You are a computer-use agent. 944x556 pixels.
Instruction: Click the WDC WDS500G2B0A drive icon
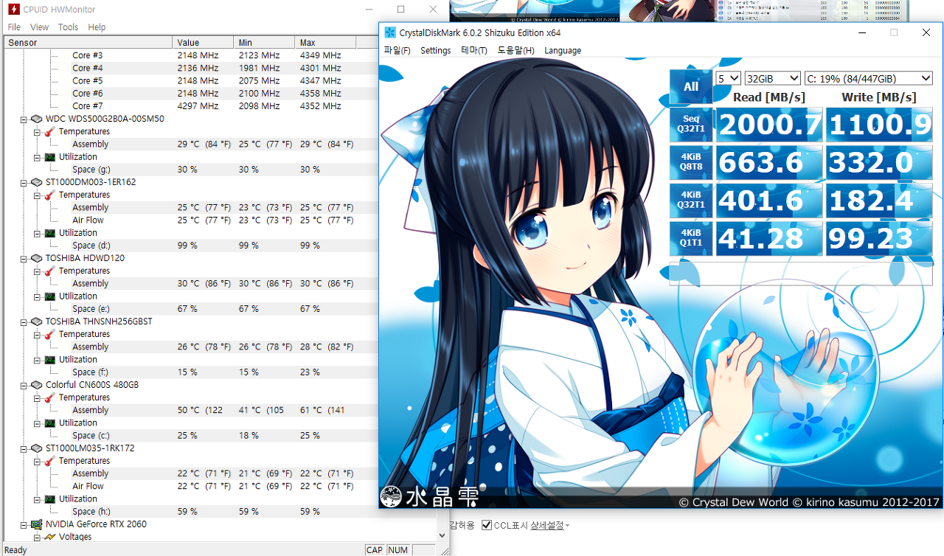36,119
